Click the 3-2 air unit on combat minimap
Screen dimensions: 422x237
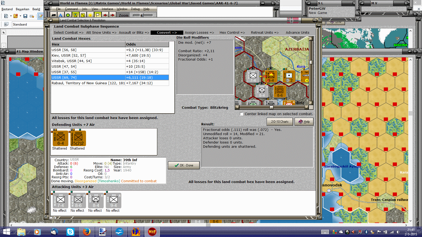pyautogui.click(x=289, y=76)
